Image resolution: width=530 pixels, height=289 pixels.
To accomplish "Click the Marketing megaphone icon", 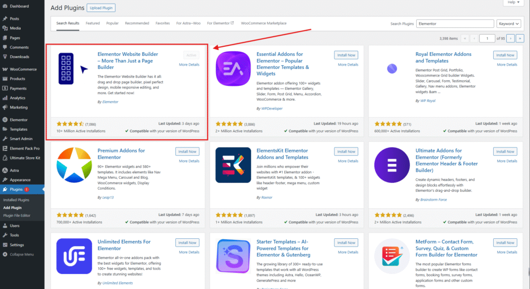I will click(x=5, y=108).
